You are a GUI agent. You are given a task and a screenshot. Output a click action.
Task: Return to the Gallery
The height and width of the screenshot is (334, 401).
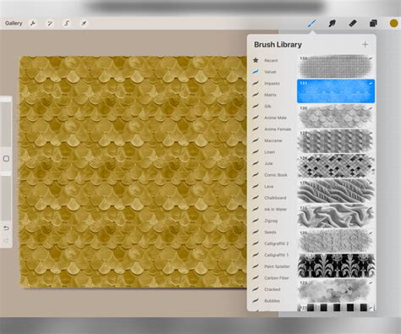click(14, 24)
